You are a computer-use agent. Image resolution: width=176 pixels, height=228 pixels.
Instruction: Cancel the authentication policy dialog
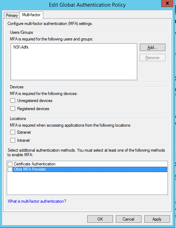(128, 219)
